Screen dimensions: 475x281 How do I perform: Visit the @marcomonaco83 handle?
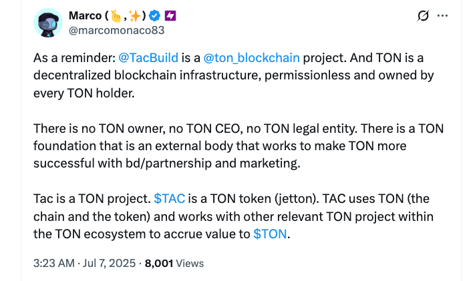click(x=116, y=30)
